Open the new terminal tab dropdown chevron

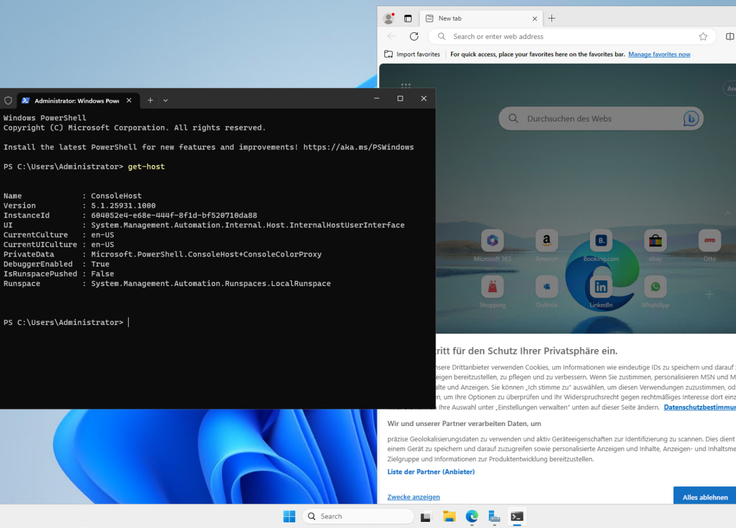tap(166, 100)
